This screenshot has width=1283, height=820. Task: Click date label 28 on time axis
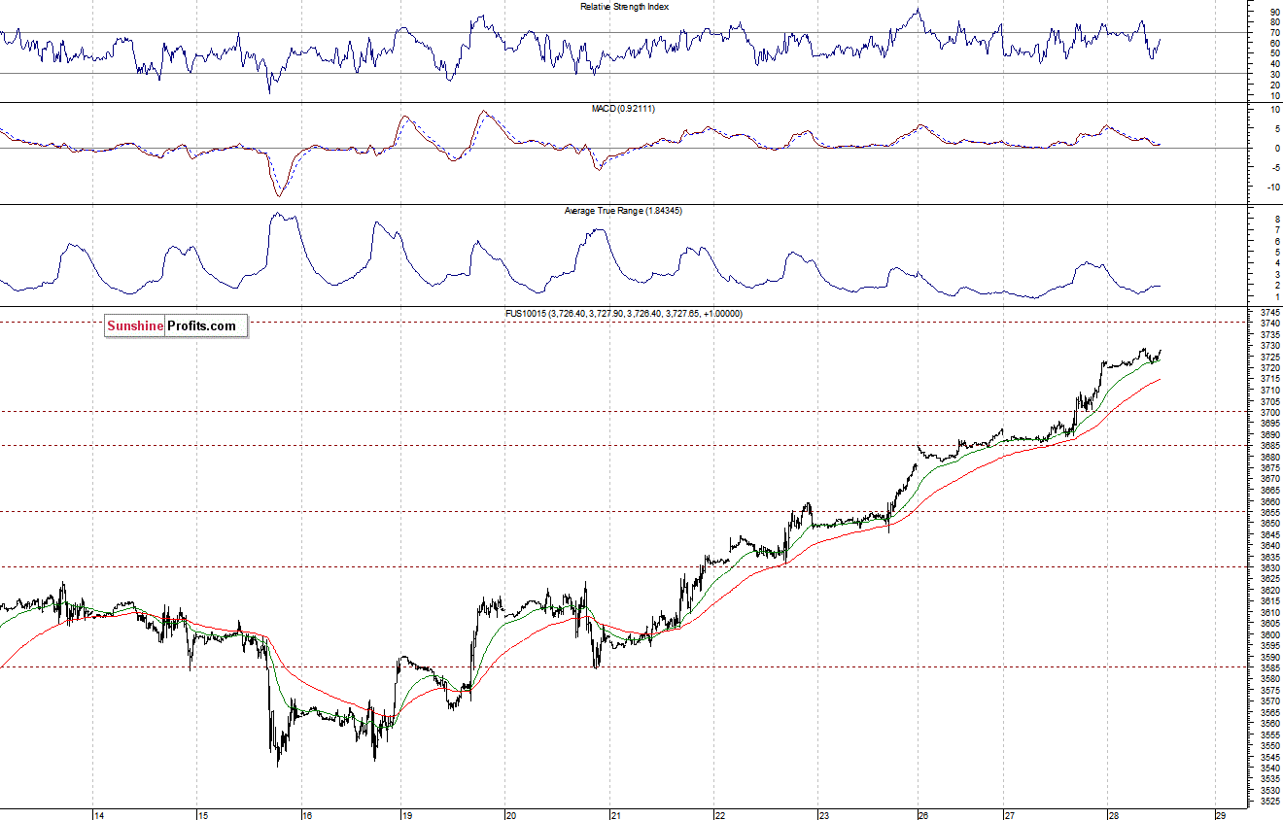click(1112, 814)
